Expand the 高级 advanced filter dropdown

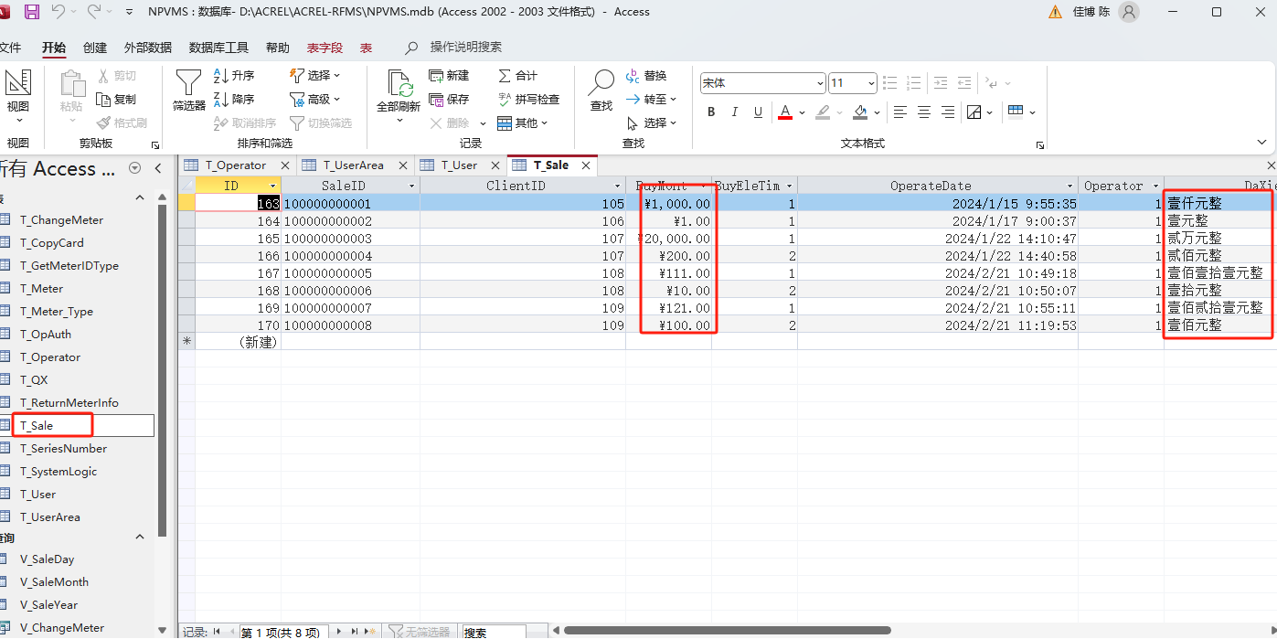pyautogui.click(x=315, y=99)
